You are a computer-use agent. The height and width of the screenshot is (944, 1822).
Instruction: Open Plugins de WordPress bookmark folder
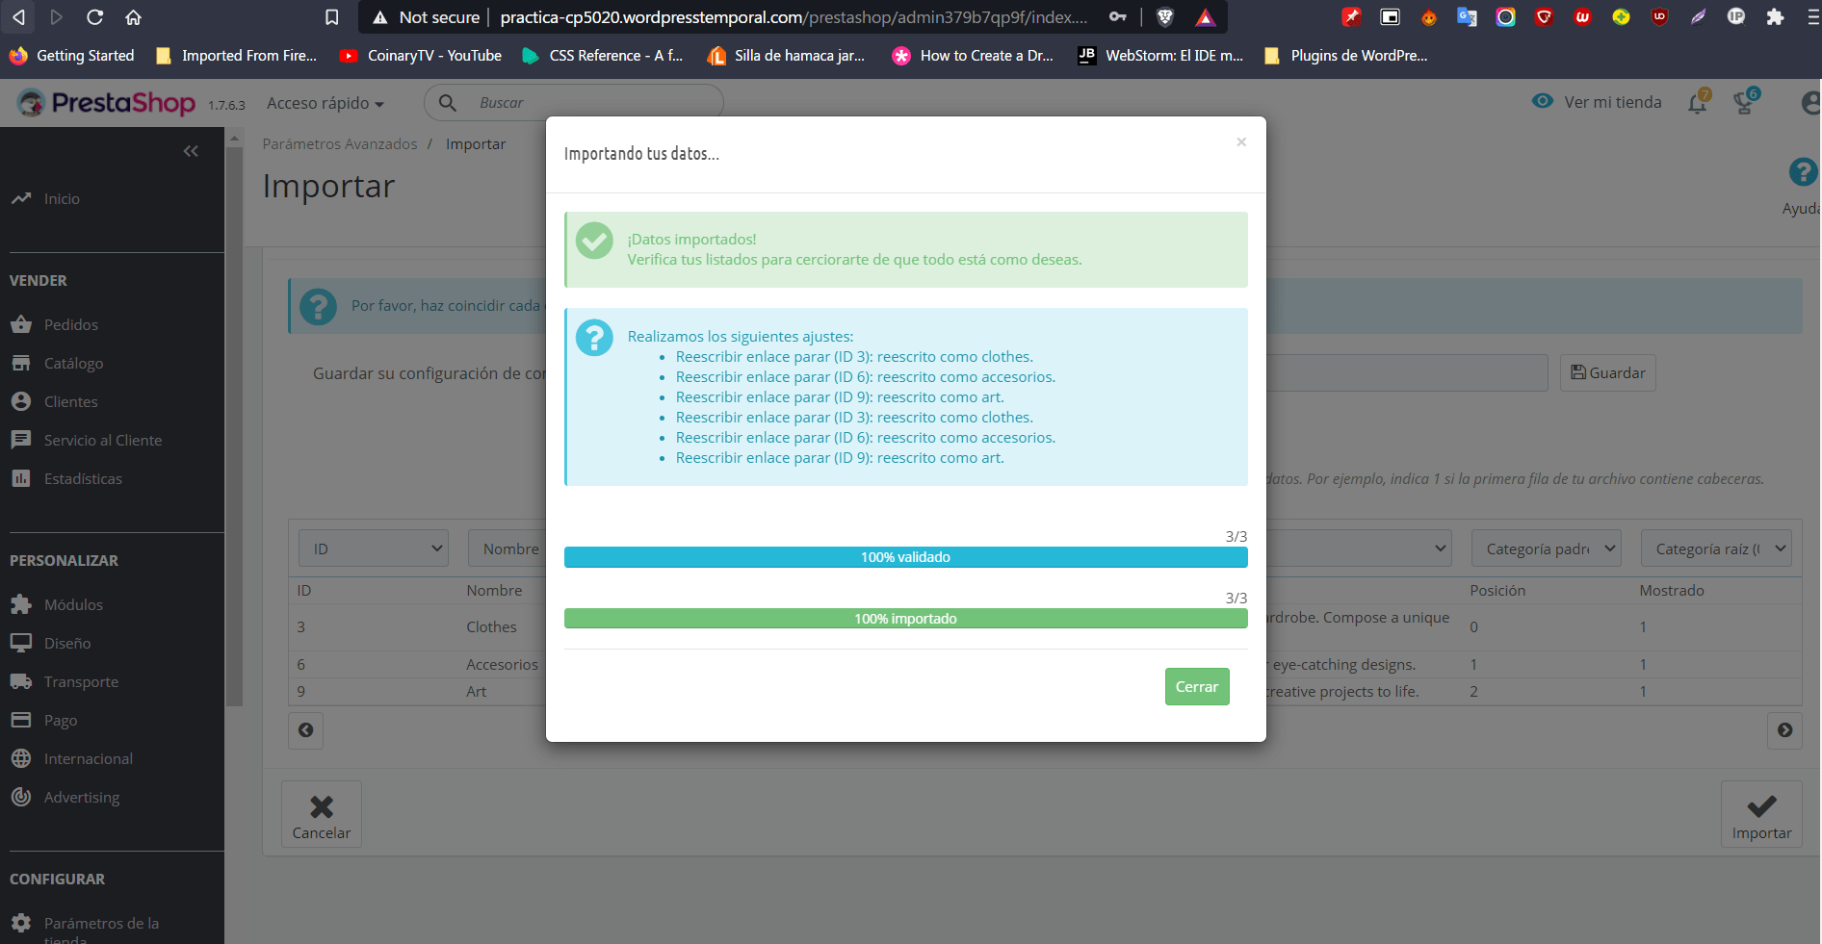[1346, 56]
